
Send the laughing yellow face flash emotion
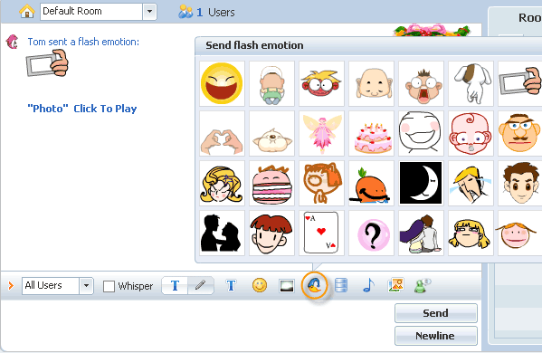pos(222,83)
